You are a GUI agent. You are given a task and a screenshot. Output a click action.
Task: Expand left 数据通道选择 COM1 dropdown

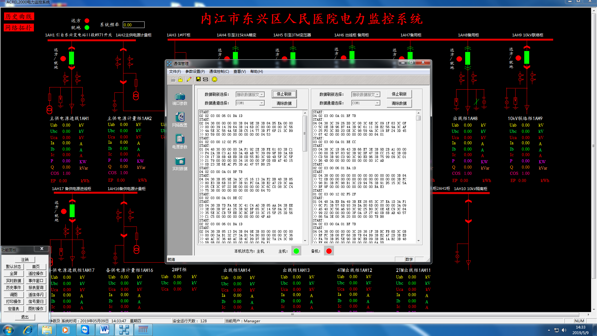click(262, 103)
